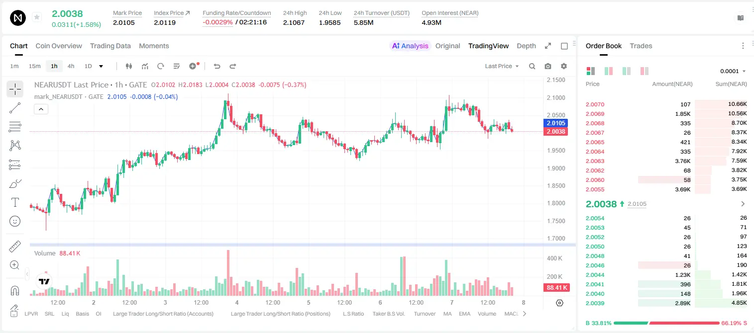Image resolution: width=754 pixels, height=333 pixels.
Task: Undo the last chart action
Action: click(x=217, y=66)
